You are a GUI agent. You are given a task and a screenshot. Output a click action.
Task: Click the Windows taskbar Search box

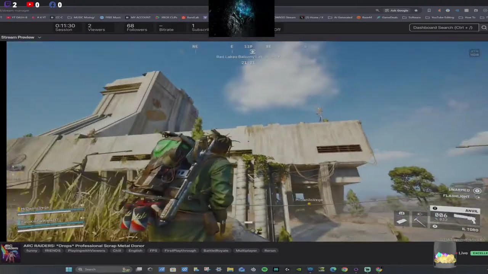(103, 269)
